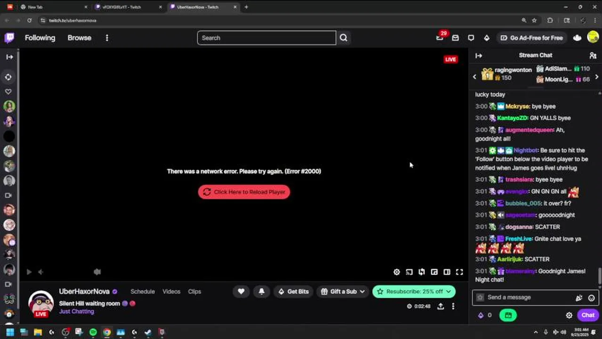602x339 pixels.
Task: Share the stream via upload icon
Action: [x=440, y=306]
